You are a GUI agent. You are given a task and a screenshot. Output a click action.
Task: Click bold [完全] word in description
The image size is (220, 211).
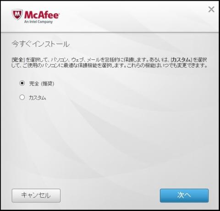point(18,60)
